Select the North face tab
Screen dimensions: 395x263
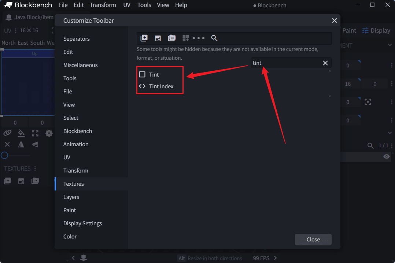coord(8,43)
